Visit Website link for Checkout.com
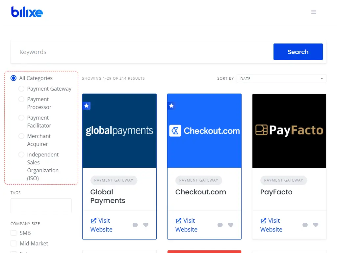 click(186, 225)
